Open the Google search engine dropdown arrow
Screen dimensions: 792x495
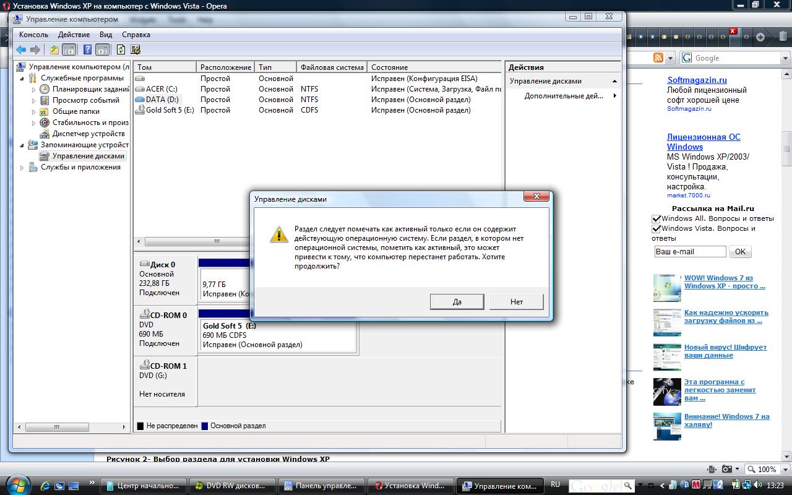(786, 58)
